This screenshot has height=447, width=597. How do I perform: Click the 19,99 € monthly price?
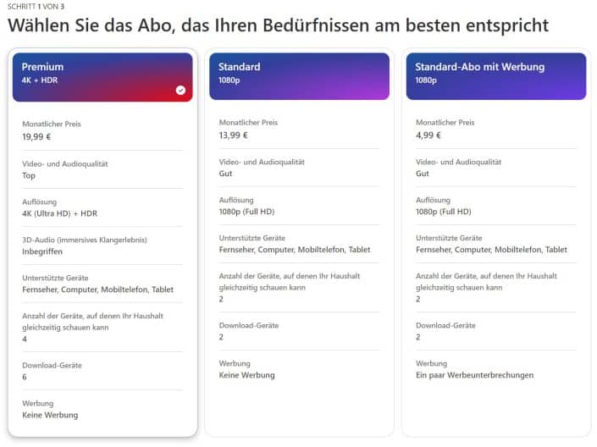tap(36, 136)
